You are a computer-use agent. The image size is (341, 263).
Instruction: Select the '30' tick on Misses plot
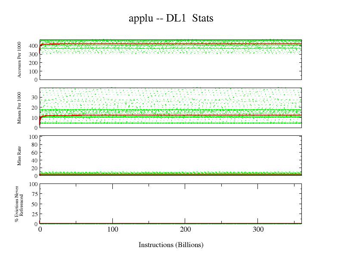pyautogui.click(x=34, y=98)
